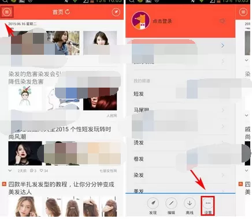Tap the refresh icon next to 首页
252x219 pixels.
(x=67, y=12)
